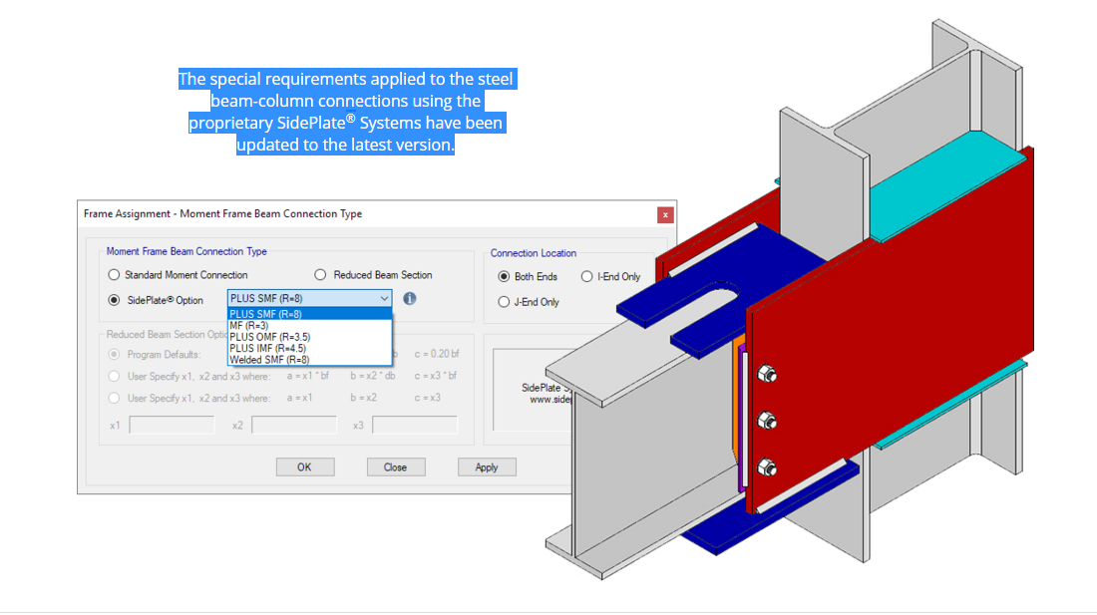1097x615 pixels.
Task: Choose J-End Only connection location
Action: (504, 302)
